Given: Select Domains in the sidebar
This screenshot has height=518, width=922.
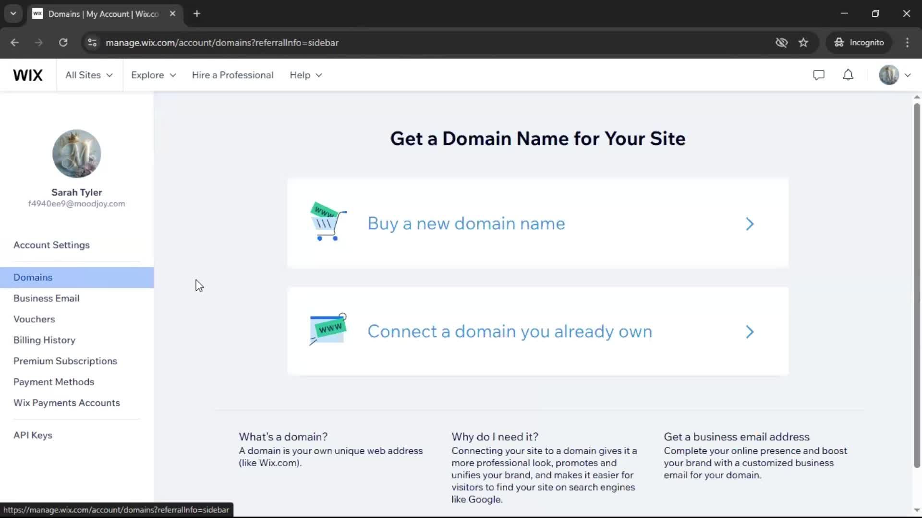Looking at the screenshot, I should 77,278.
